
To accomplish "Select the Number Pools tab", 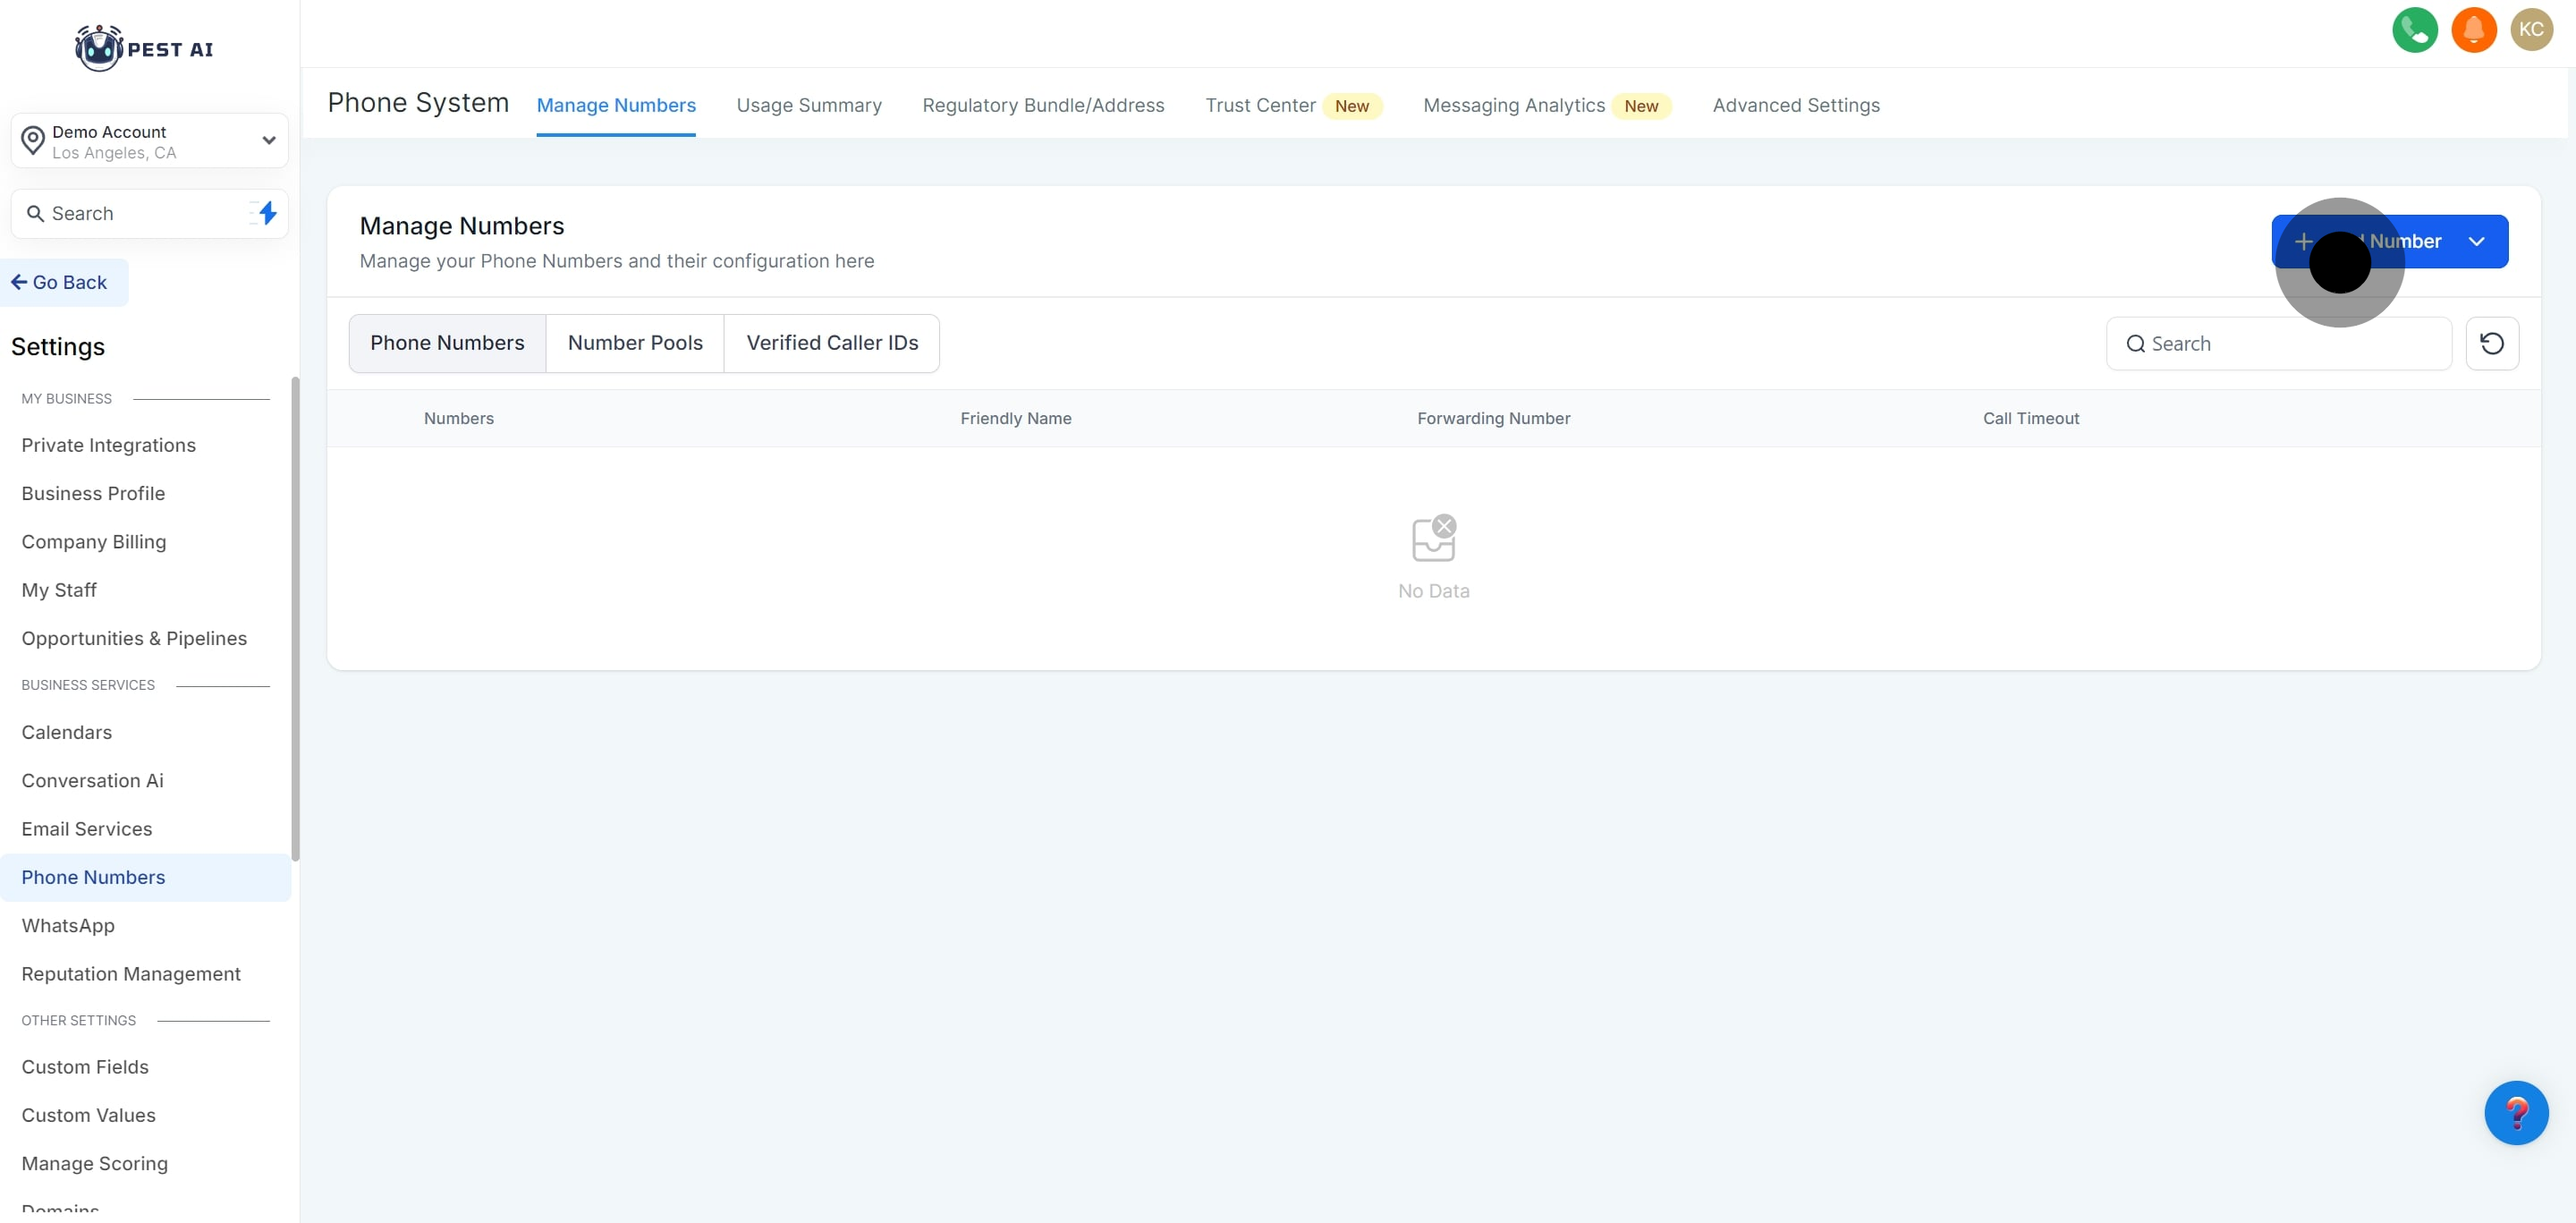I will tap(634, 343).
